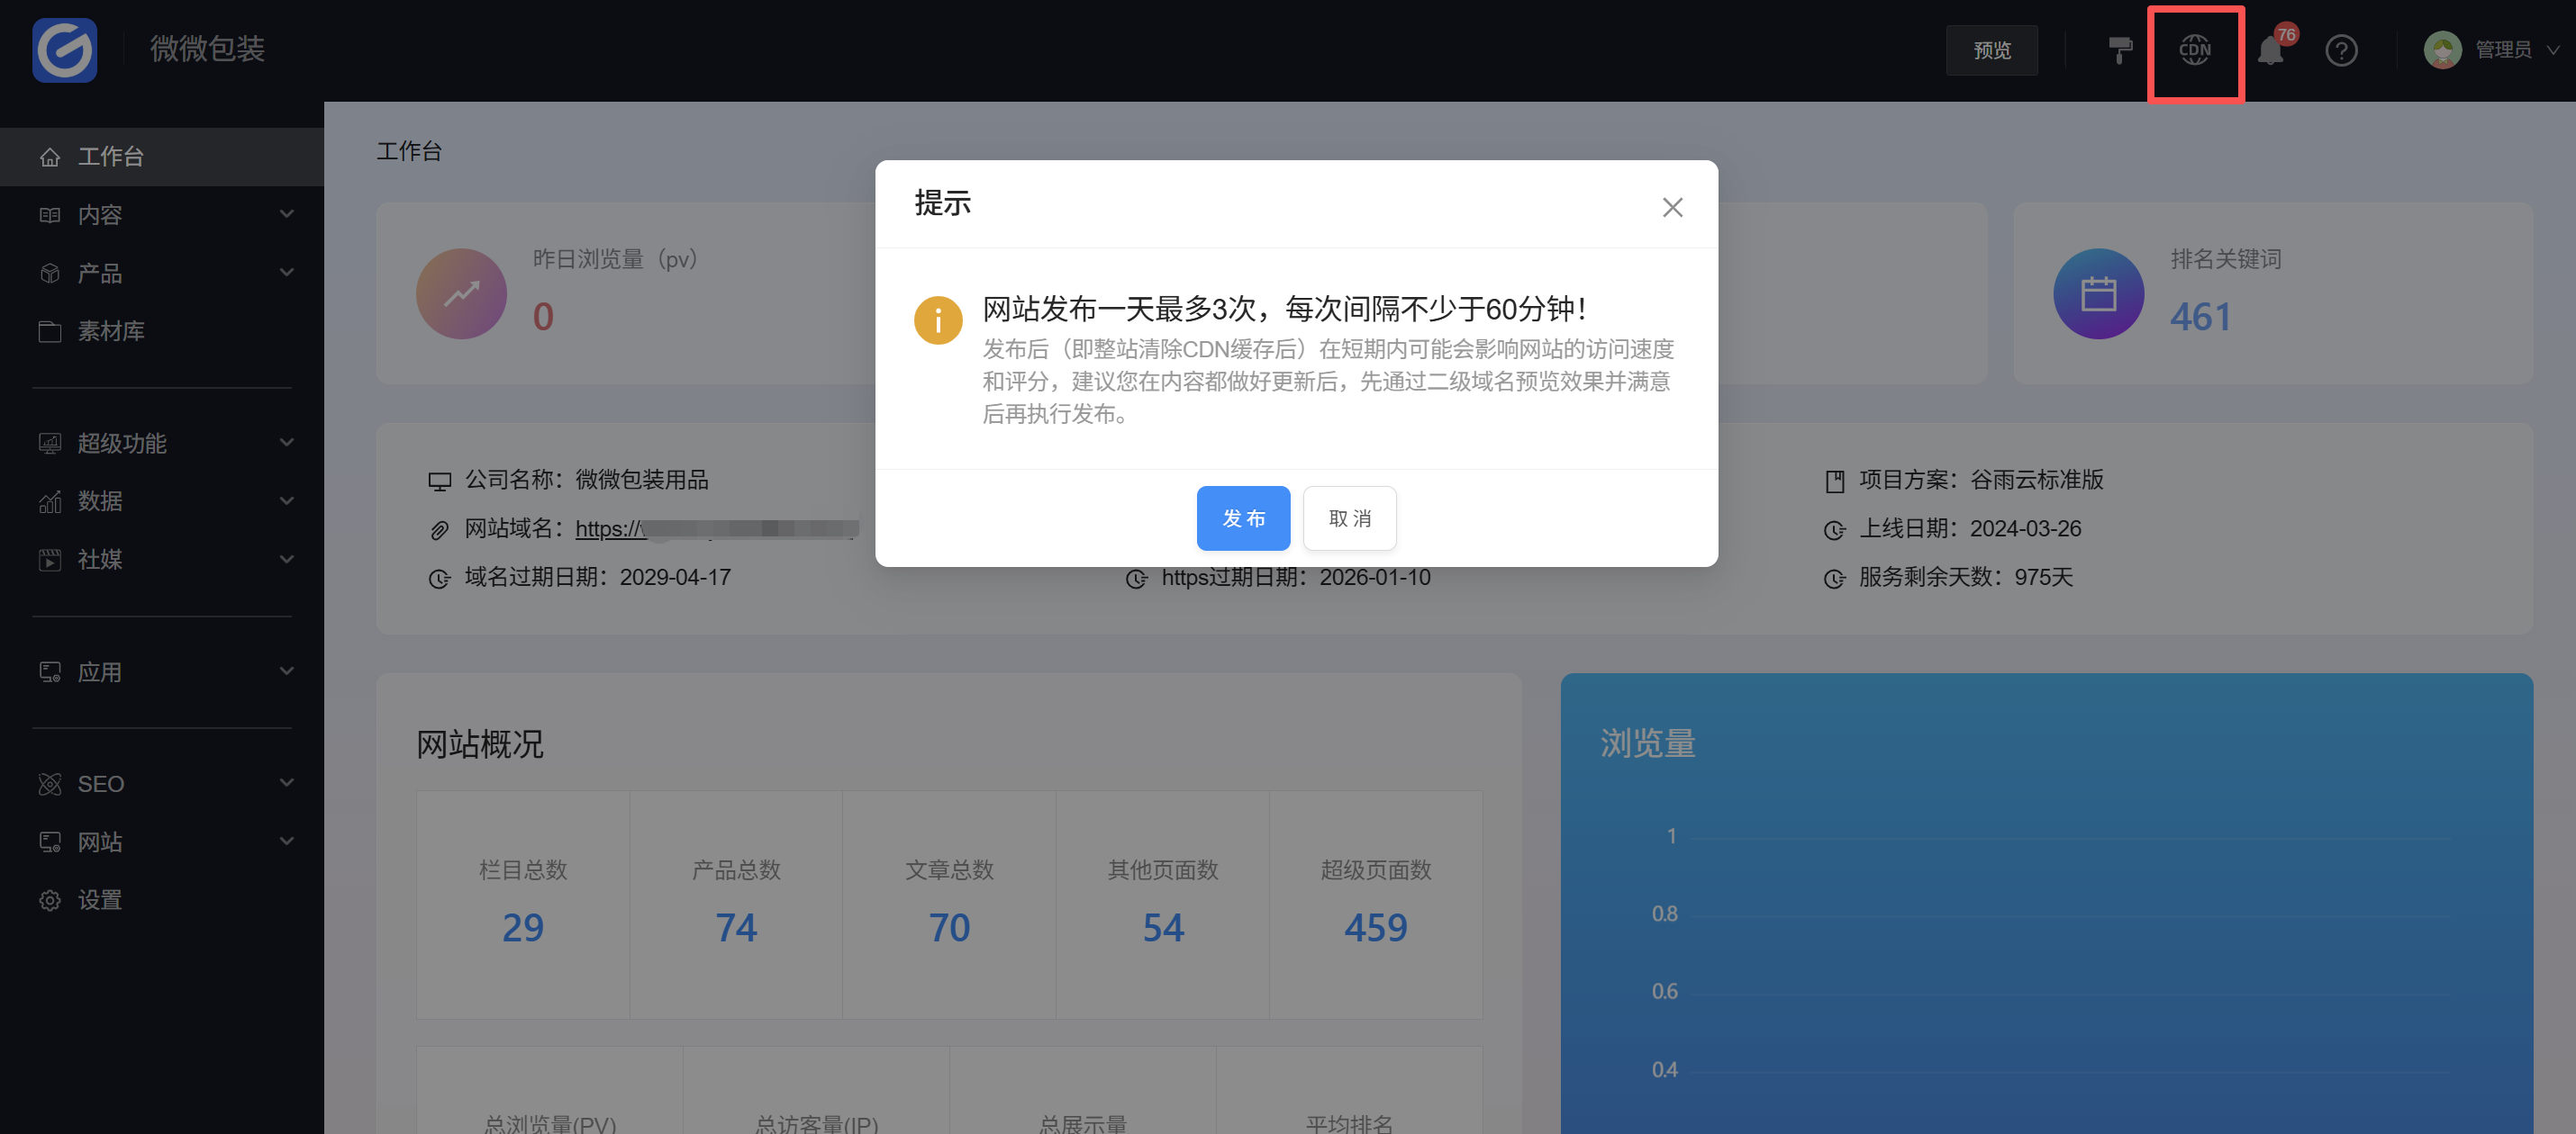
Task: Click the GrowthGrid logo
Action: 64,50
